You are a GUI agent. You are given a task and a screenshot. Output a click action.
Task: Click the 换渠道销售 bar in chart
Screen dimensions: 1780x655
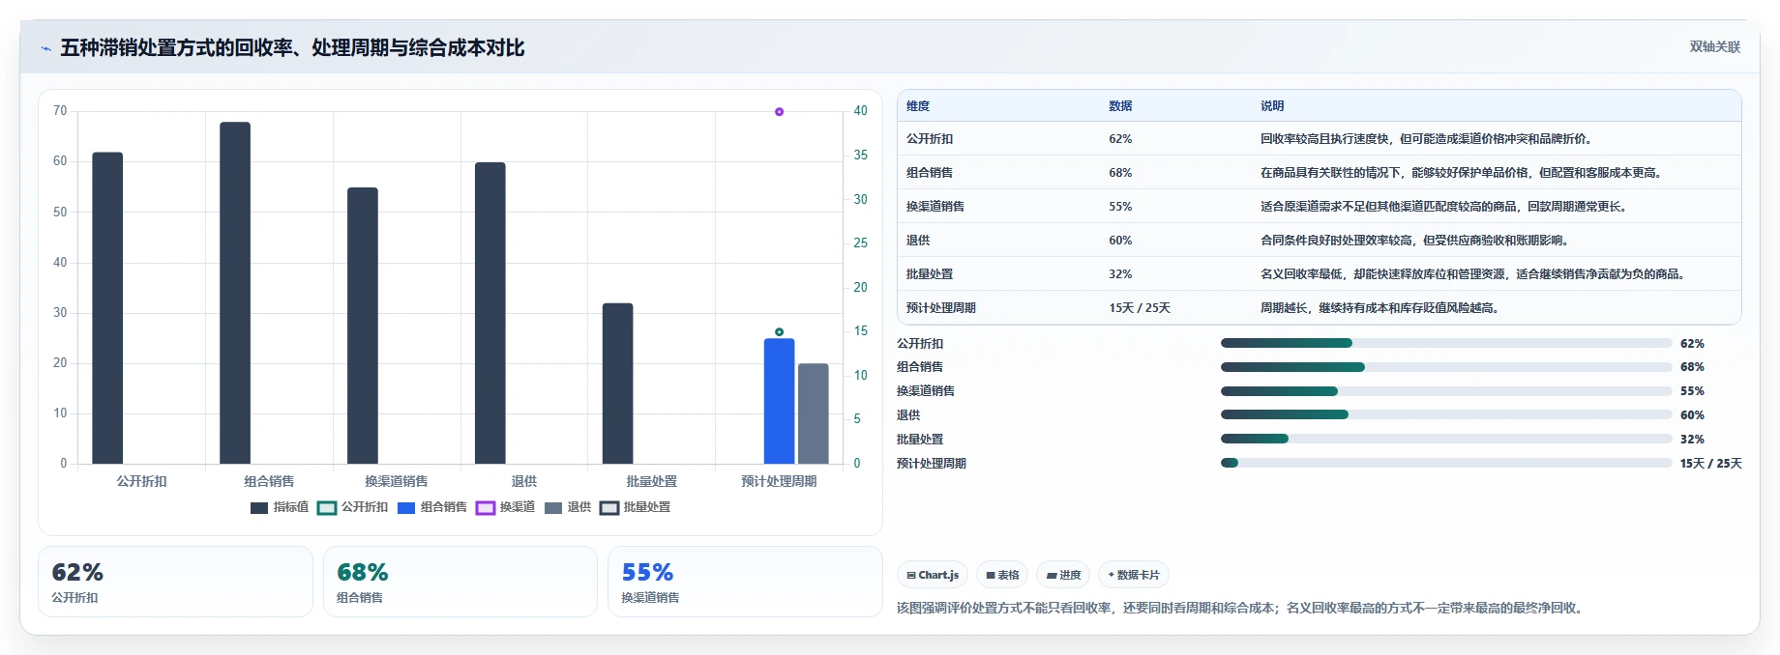(x=363, y=326)
